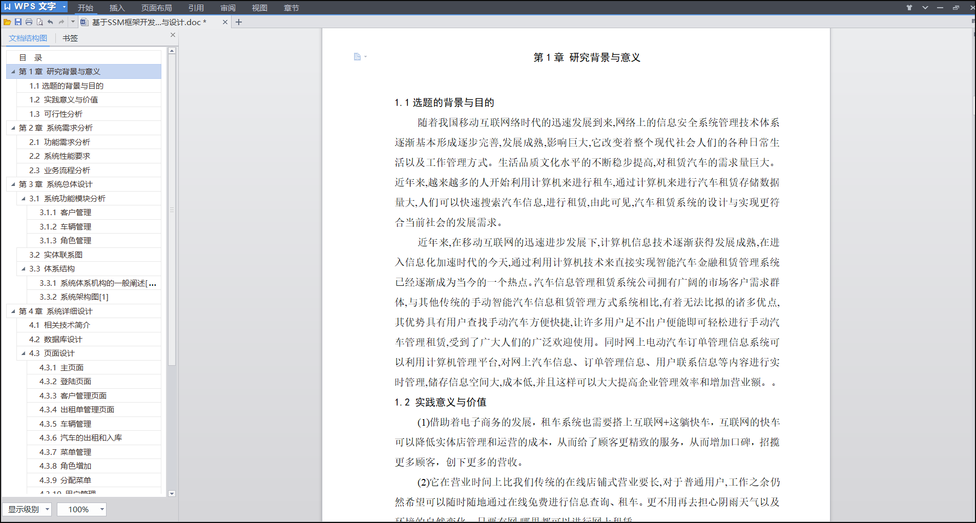
Task: Open the quick access toolbar dropdown arrow
Action: coord(73,22)
